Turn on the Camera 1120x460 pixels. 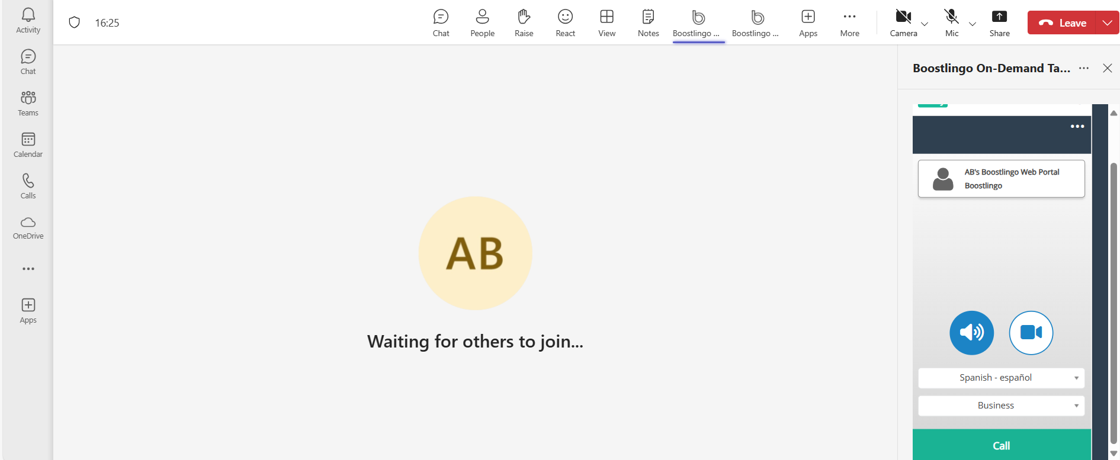tap(903, 23)
